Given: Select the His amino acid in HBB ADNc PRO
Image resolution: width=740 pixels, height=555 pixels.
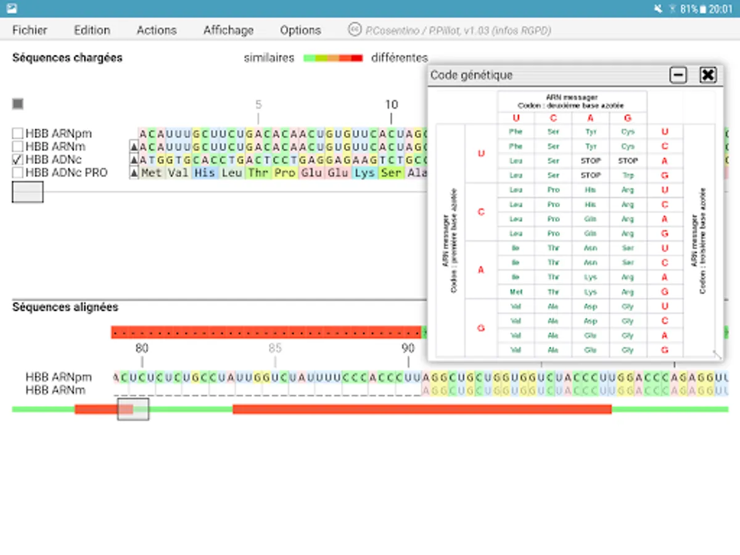Looking at the screenshot, I should pyautogui.click(x=205, y=173).
